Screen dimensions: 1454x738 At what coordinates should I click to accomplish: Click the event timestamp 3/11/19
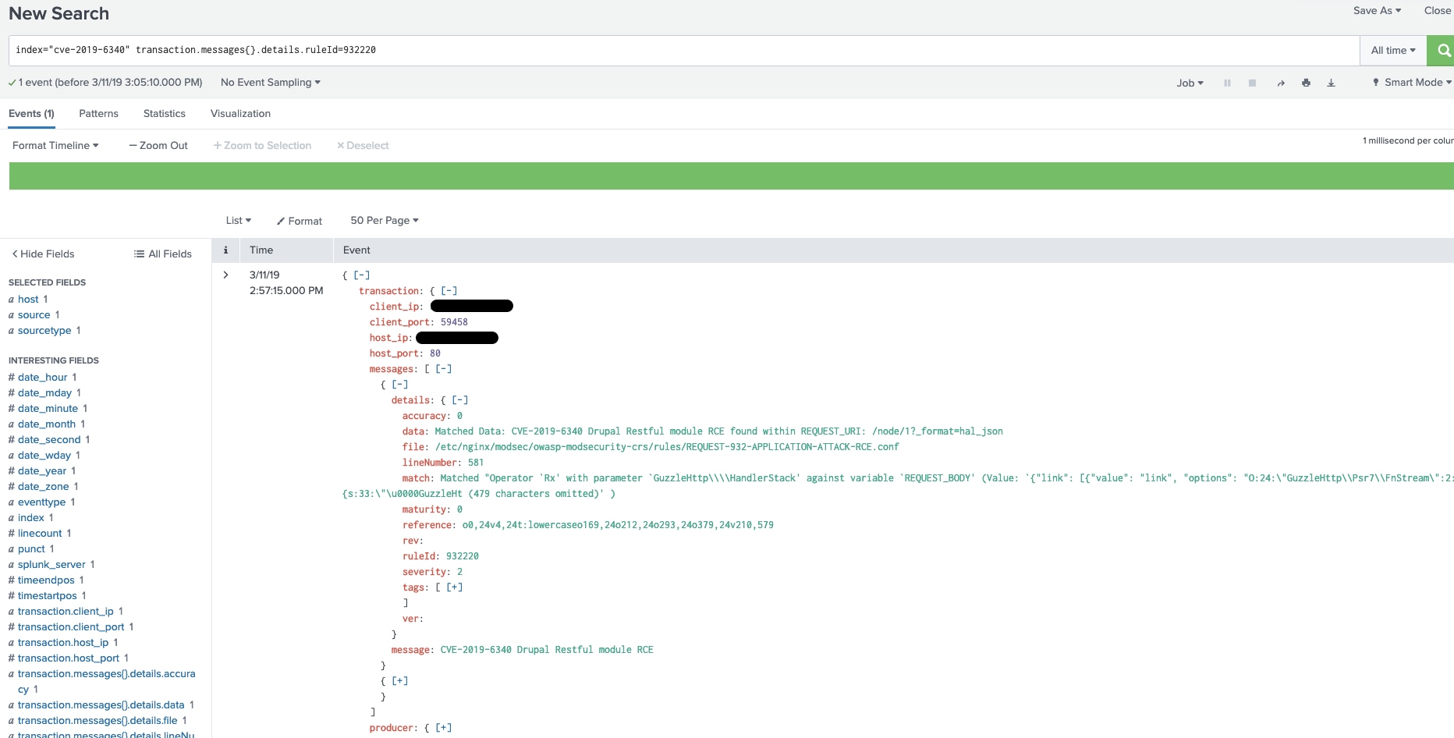pyautogui.click(x=264, y=275)
